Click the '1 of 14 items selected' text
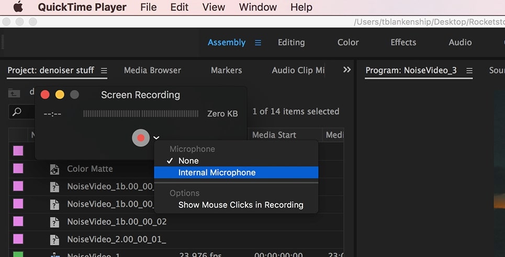The width and height of the screenshot is (505, 257). click(x=296, y=112)
